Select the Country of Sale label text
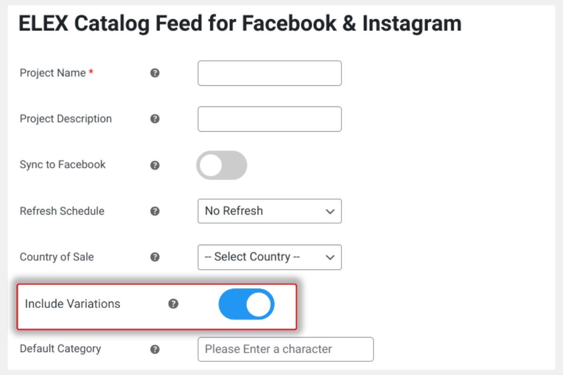Screen dimensions: 563x375 (56, 257)
